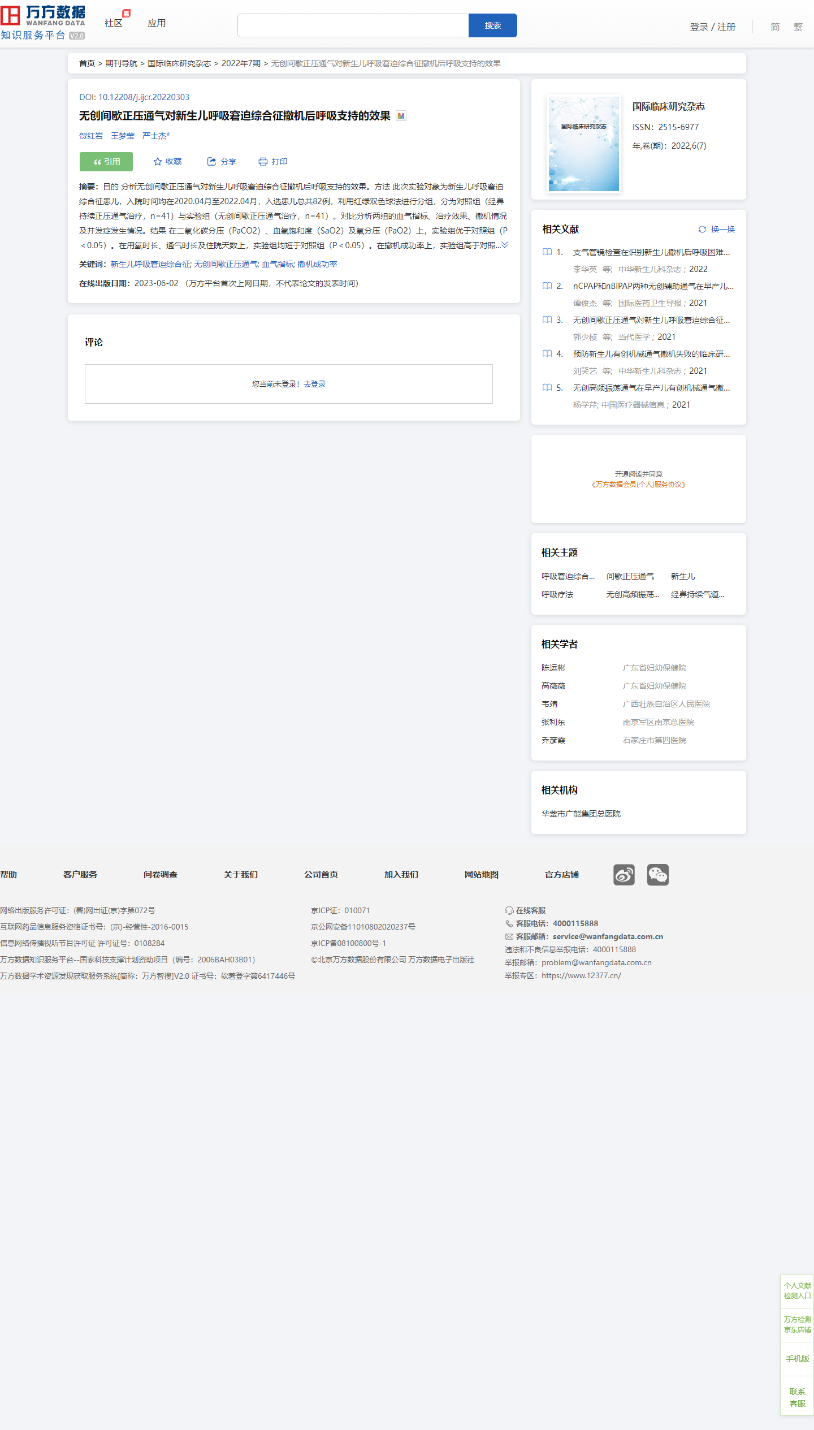Switch to traditional Chinese 繁

[798, 27]
